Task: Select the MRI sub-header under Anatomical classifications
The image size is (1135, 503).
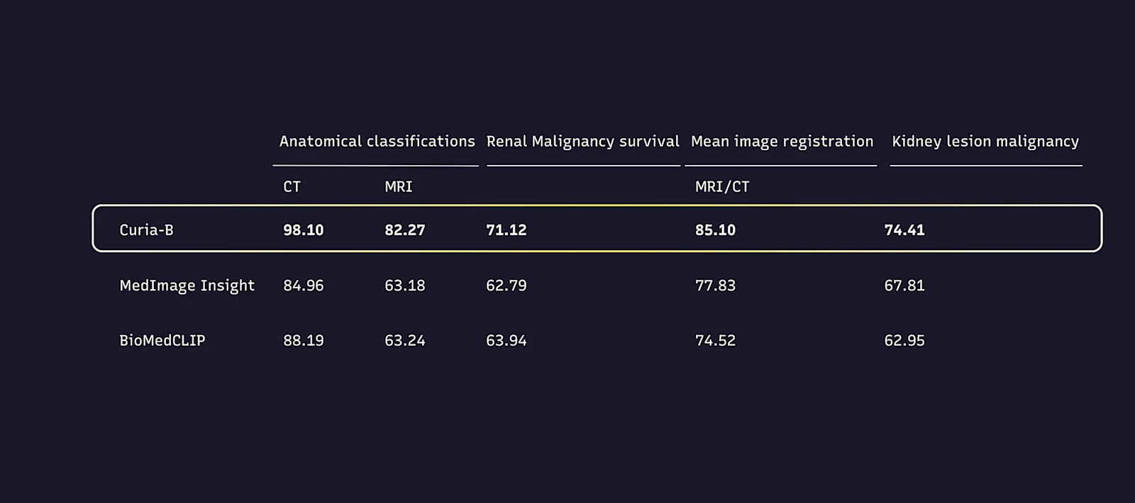Action: point(399,186)
